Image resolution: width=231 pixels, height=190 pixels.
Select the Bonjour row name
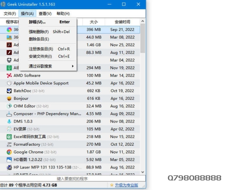[21, 99]
